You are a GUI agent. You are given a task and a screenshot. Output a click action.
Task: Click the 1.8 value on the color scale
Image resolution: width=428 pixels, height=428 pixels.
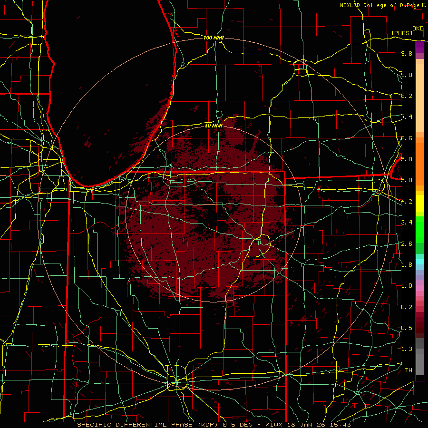pyautogui.click(x=407, y=264)
